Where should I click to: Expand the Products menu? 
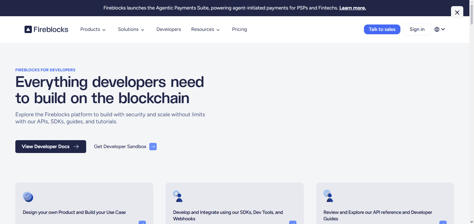[x=93, y=29]
